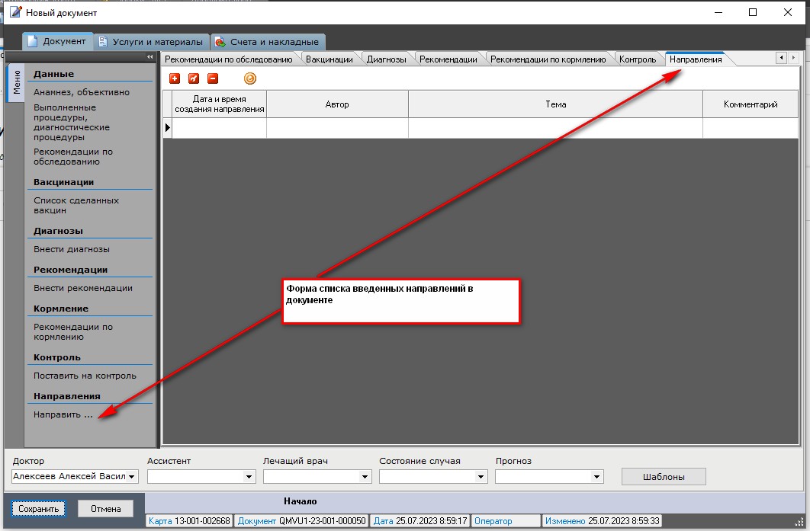Collapse the left menu panel with double-arrow
Screen dimensions: 810x531
150,57
